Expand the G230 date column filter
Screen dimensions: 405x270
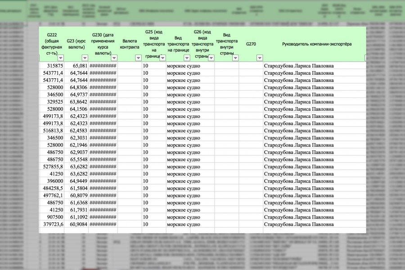[114, 58]
